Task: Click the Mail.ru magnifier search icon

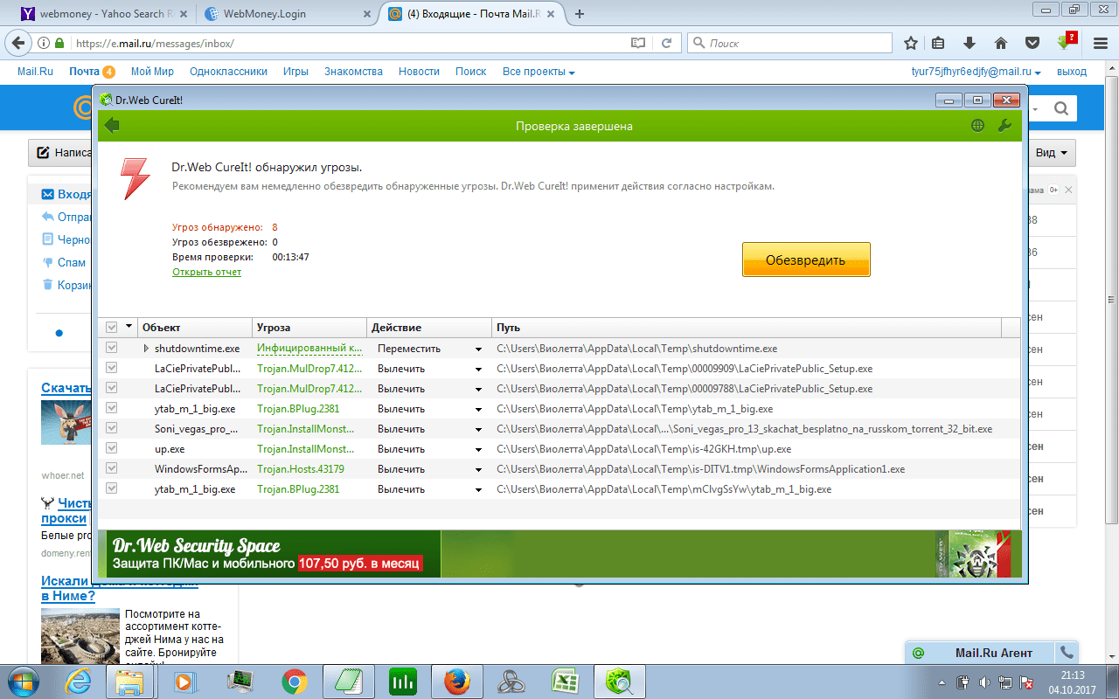Action: pos(1061,109)
